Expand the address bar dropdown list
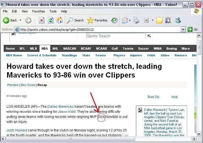Viewport: 203px width, 143px height. click(183, 30)
